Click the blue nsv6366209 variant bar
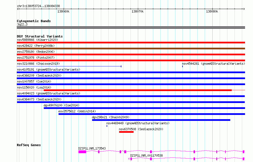 (x=131, y=78)
